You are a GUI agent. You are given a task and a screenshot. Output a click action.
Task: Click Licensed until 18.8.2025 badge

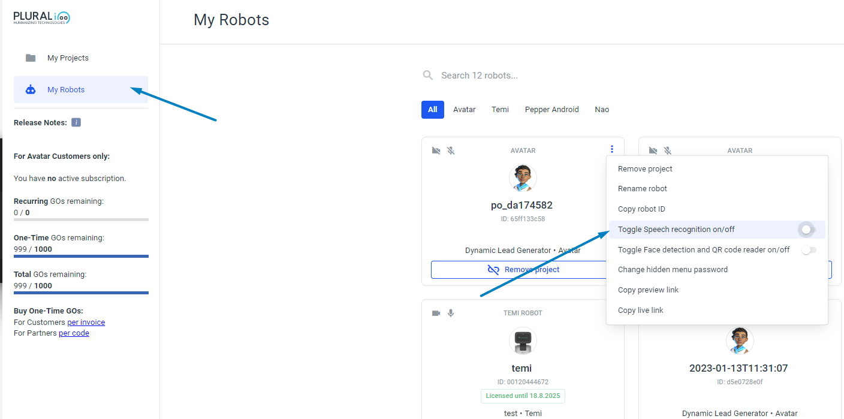coord(523,396)
